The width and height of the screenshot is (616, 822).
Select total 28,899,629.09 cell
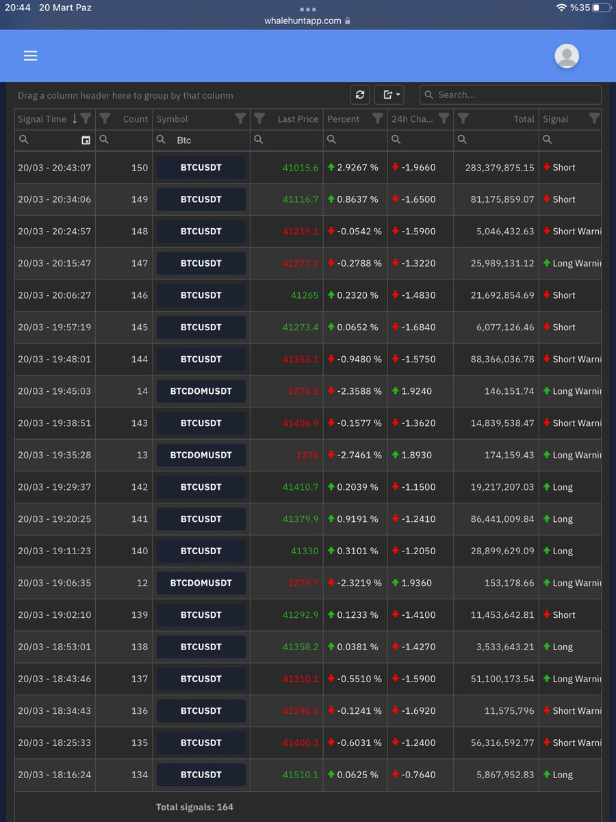[496, 551]
